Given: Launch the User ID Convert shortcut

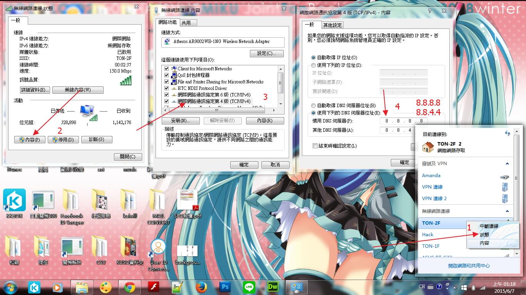Looking at the screenshot, I should [158, 254].
